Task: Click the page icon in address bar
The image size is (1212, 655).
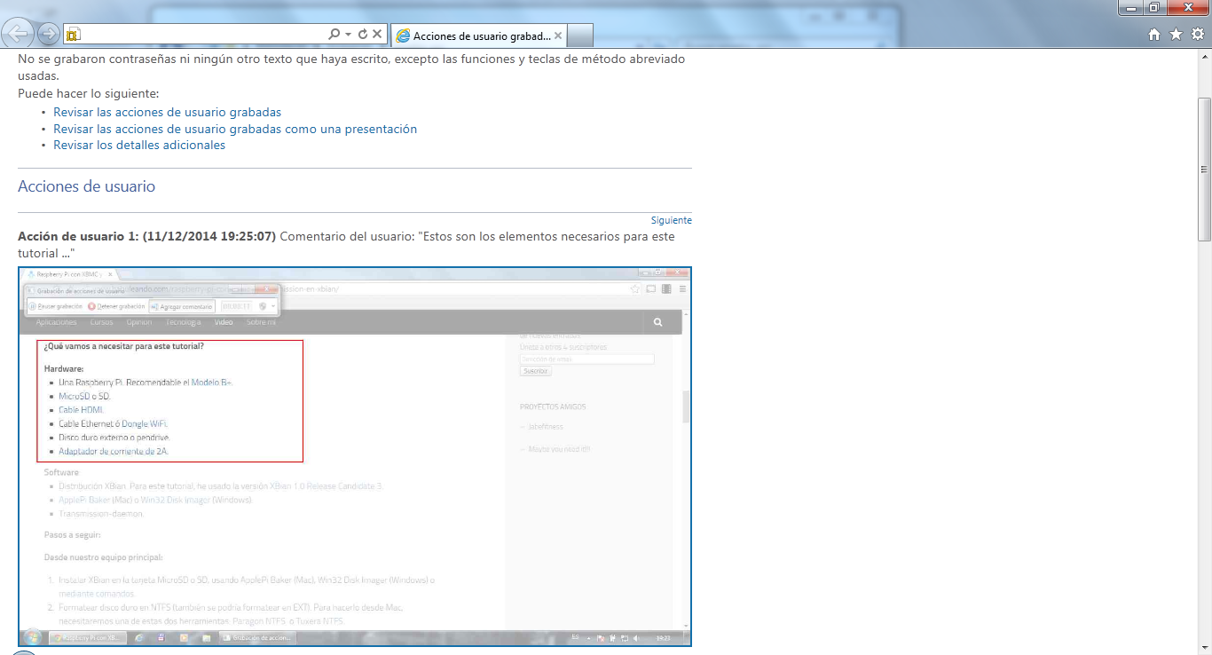Action: [73, 35]
